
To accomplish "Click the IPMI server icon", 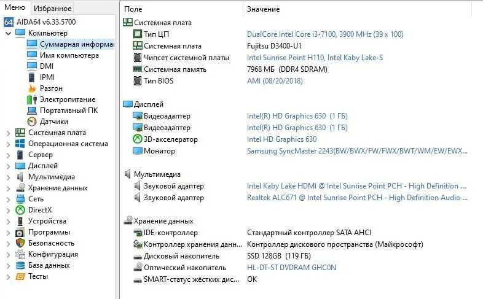I will tap(32, 77).
